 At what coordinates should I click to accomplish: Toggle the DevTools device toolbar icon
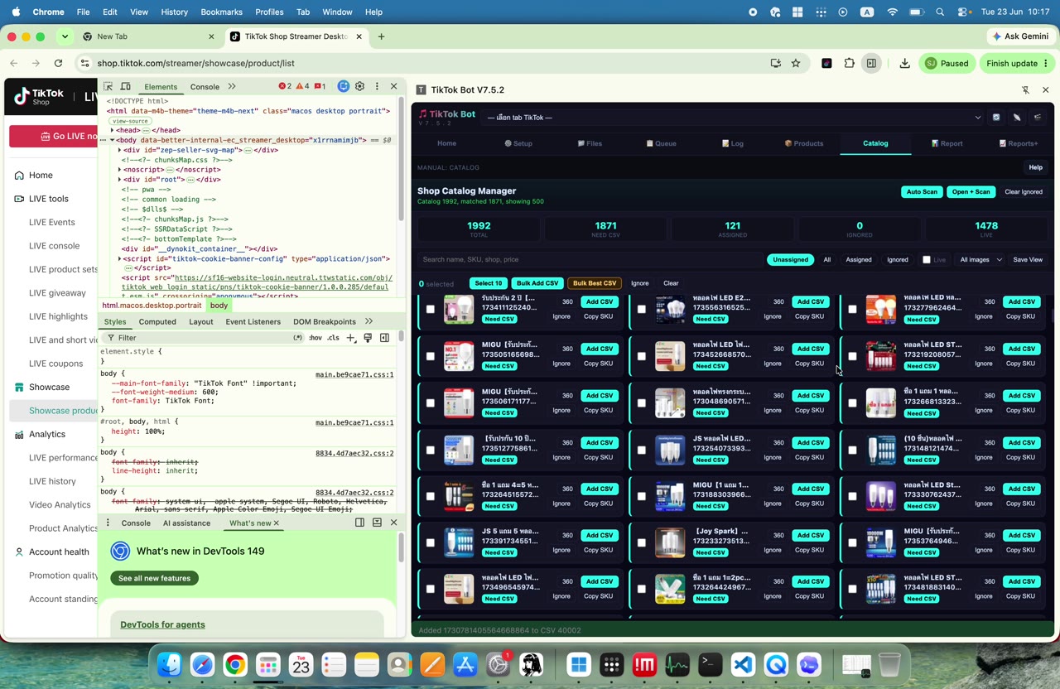tap(125, 86)
